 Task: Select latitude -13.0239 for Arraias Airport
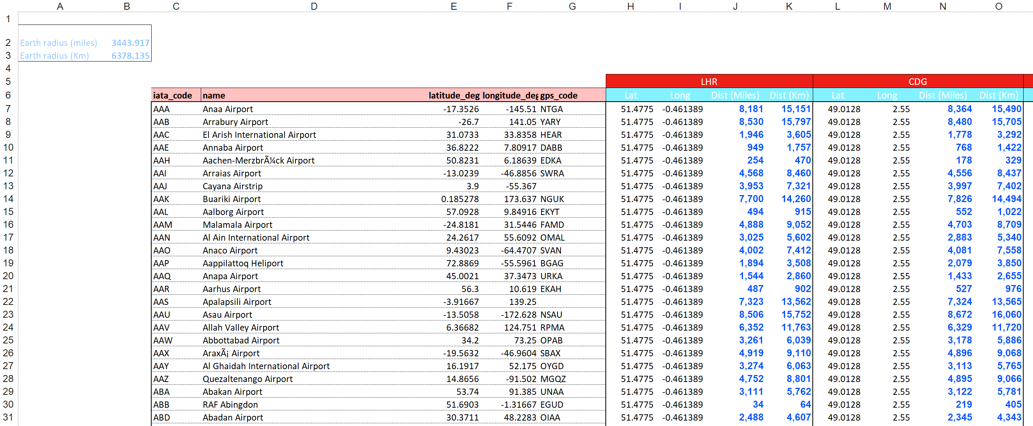coord(453,173)
